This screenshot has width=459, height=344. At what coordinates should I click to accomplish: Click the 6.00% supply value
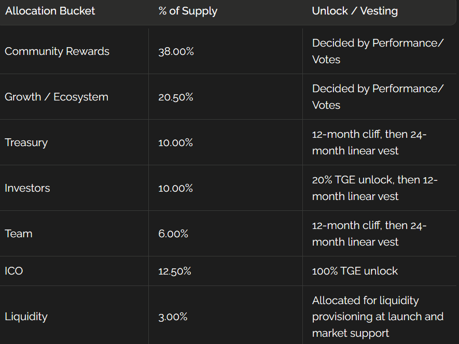(x=173, y=234)
